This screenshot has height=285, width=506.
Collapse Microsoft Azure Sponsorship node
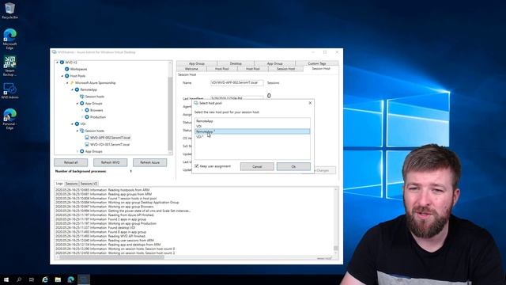click(x=67, y=82)
